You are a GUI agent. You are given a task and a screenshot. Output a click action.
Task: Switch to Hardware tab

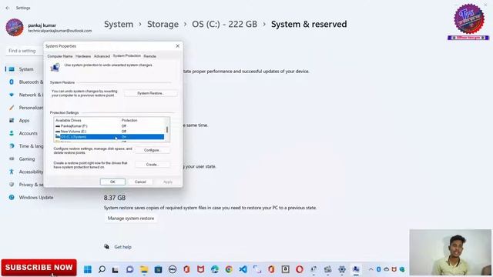coord(83,56)
